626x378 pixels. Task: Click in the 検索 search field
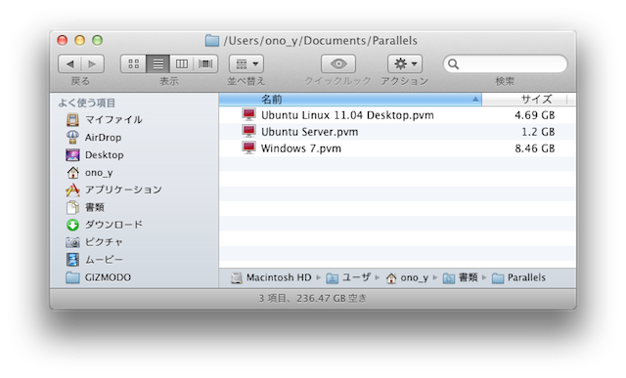point(505,63)
